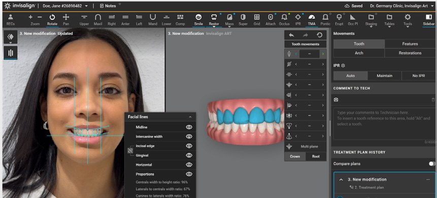The width and height of the screenshot is (437, 198).
Task: Toggle the Attach attachments tool
Action: coord(271,20)
